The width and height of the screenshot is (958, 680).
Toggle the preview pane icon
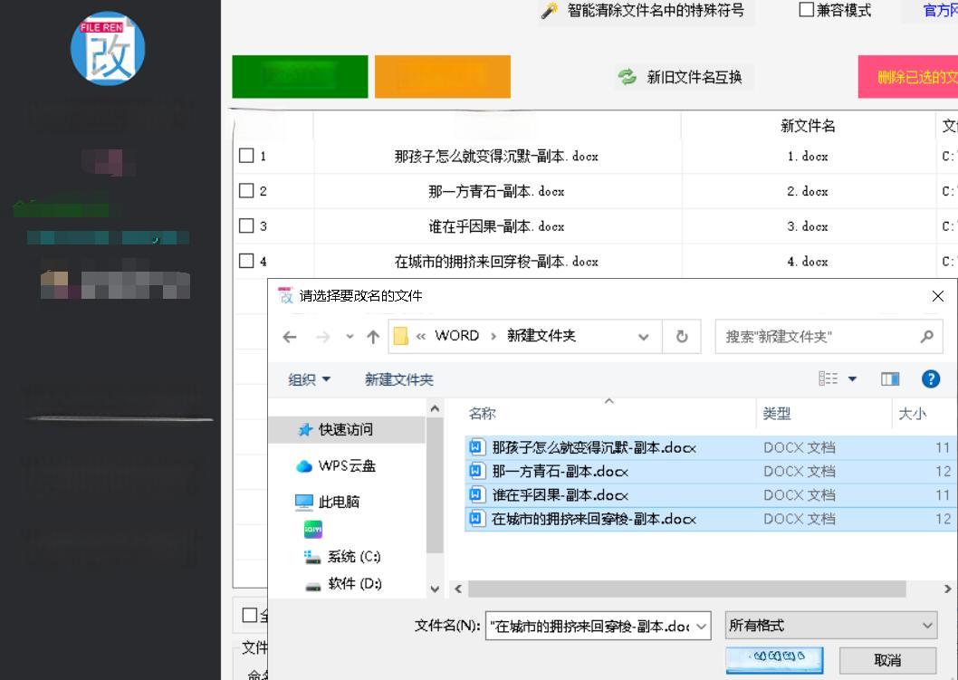tap(890, 379)
